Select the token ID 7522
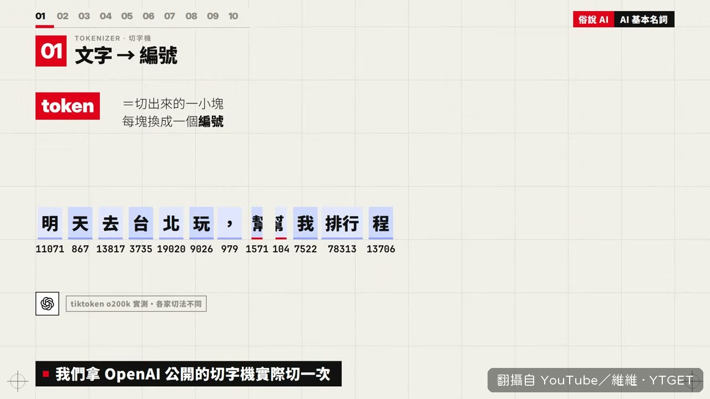 tap(306, 249)
